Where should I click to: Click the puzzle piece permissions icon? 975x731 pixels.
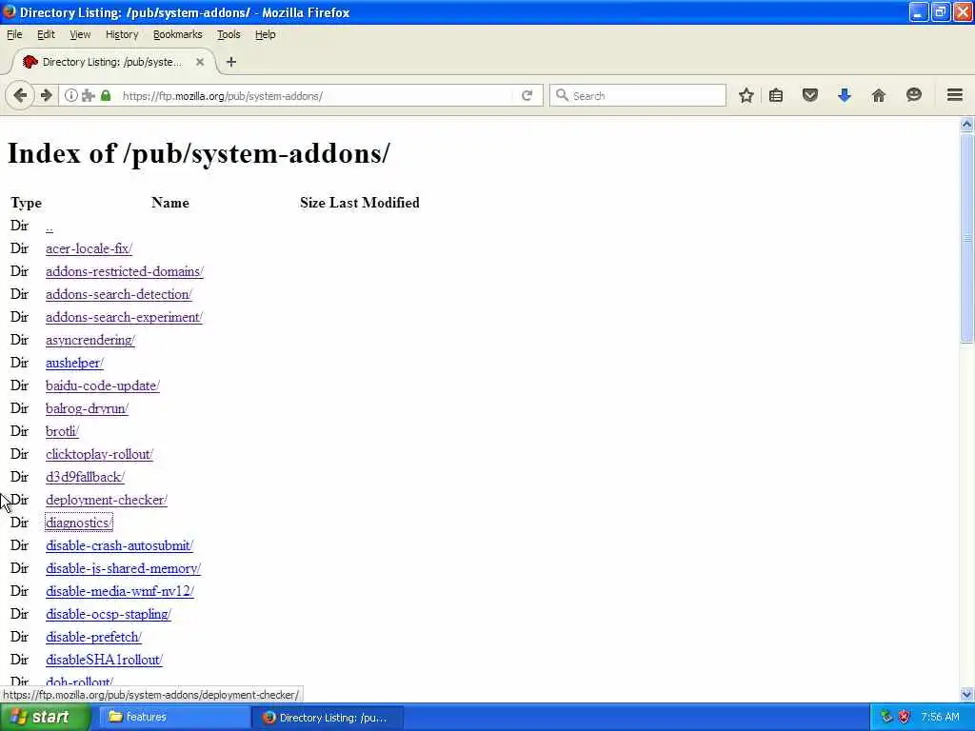coord(89,96)
